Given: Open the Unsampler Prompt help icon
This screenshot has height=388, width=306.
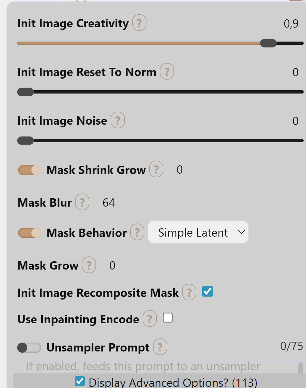Looking at the screenshot, I should coord(160,347).
